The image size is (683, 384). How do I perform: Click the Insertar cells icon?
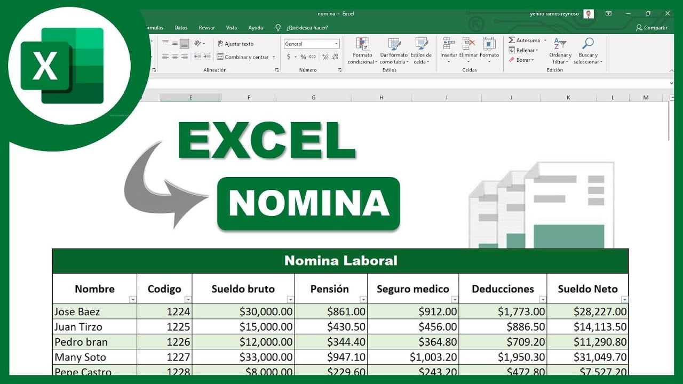click(x=448, y=44)
